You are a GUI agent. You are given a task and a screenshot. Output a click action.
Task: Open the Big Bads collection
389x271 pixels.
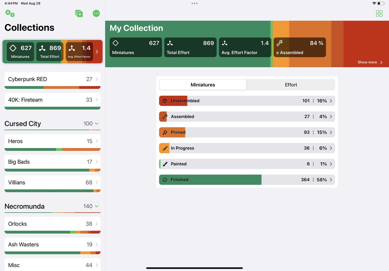(53, 163)
